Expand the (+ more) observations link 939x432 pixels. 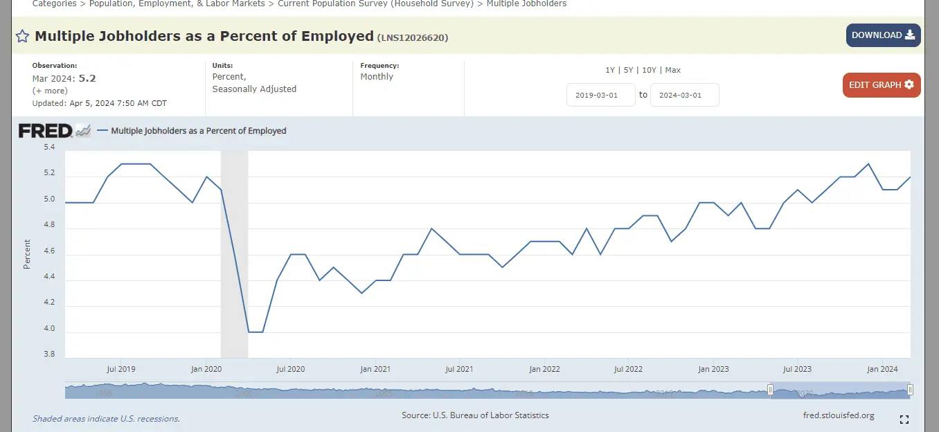50,91
